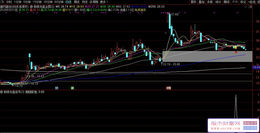This screenshot has height=133, width=260.
Task: Select the 月线 monthly chart tab
Action: point(84,2)
